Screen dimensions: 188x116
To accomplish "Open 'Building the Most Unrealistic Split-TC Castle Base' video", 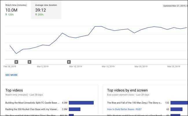I will point(32,103).
